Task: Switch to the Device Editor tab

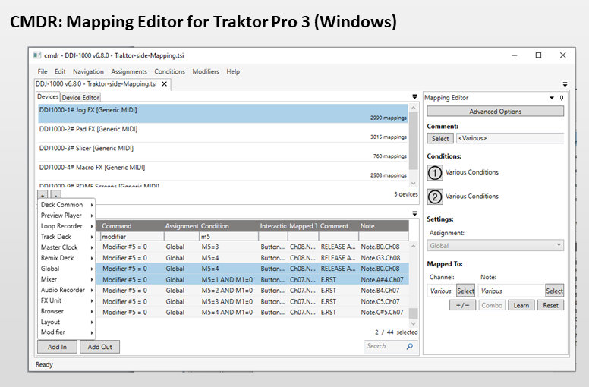Action: [80, 98]
